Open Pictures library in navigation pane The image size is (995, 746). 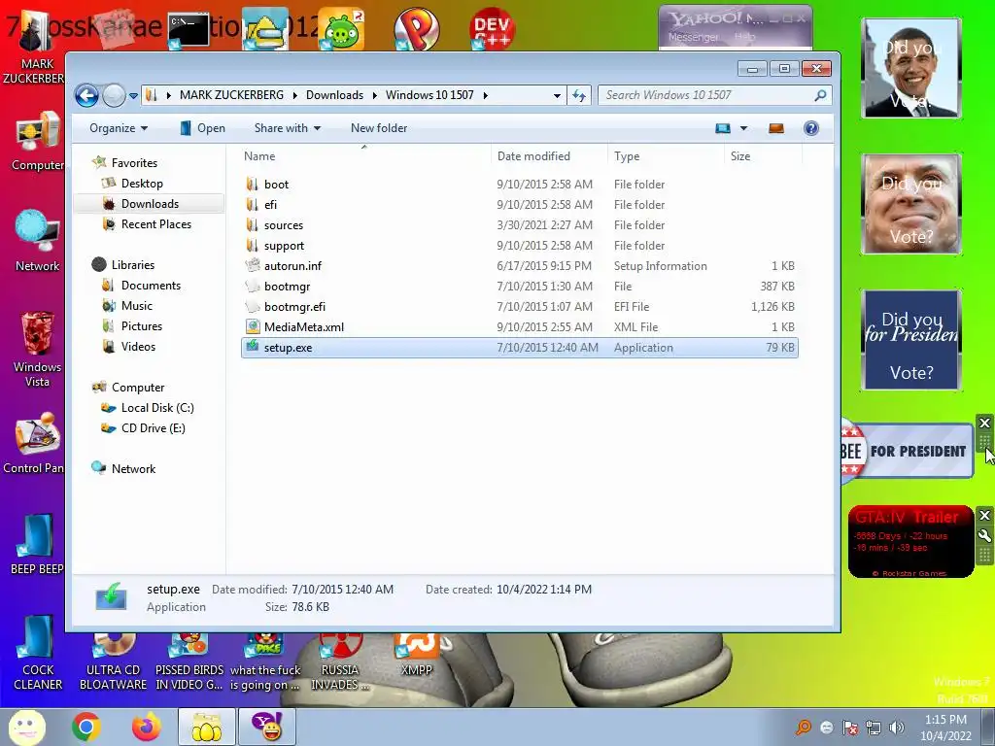[142, 326]
